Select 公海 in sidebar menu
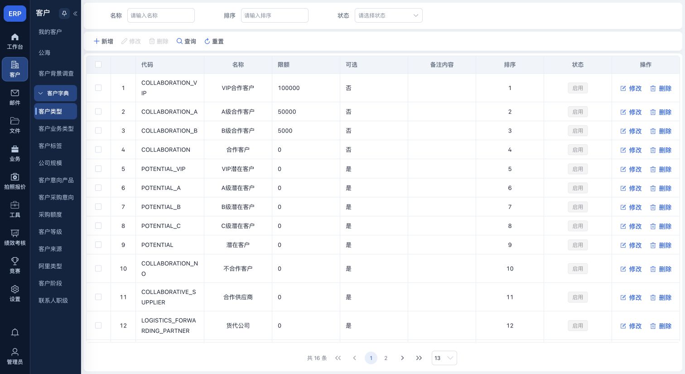Screen dimensions: 685x374 pos(44,52)
